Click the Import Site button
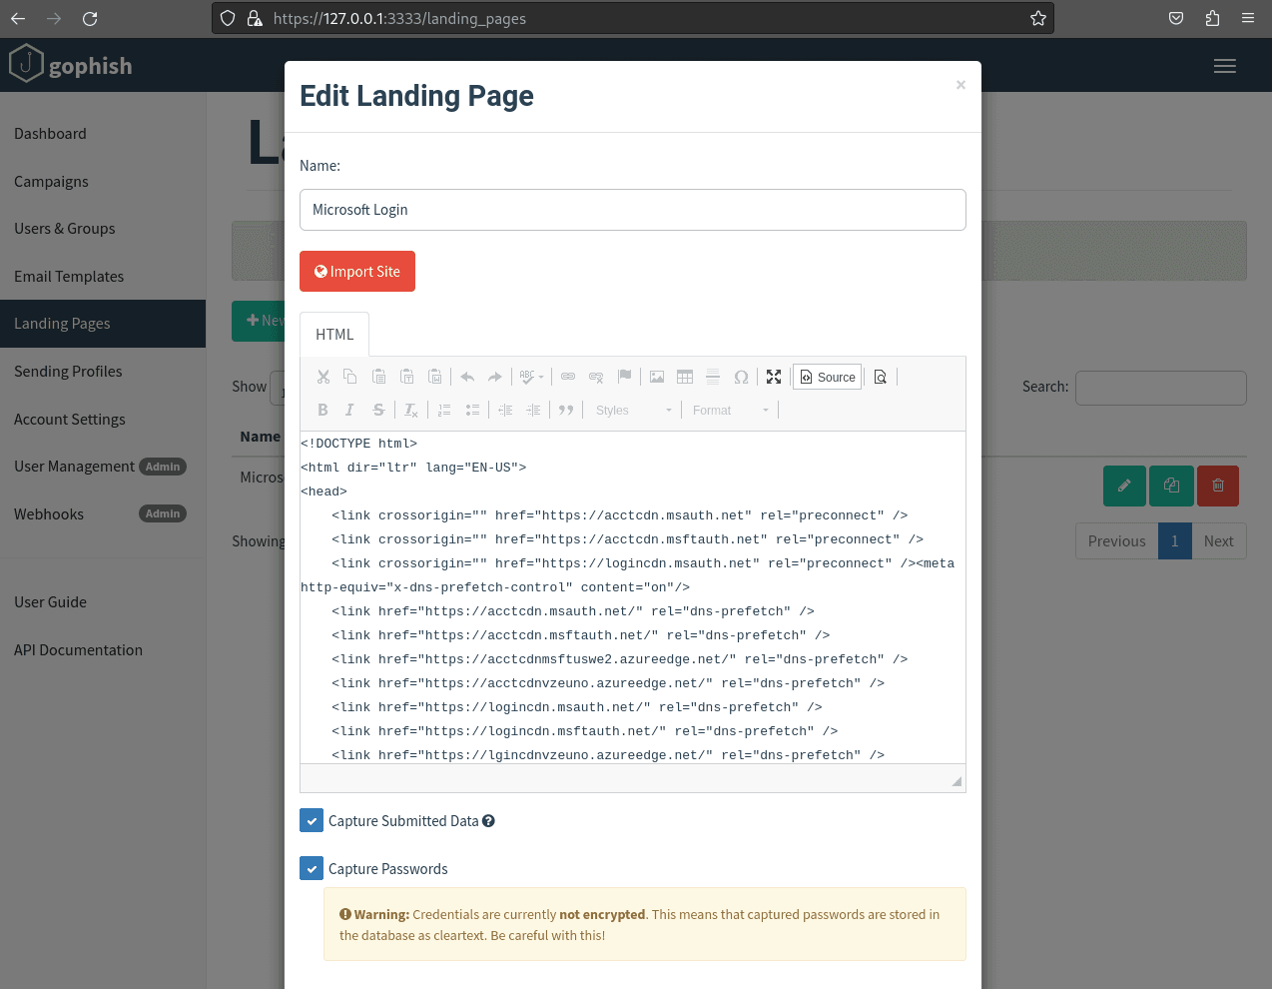 point(357,272)
